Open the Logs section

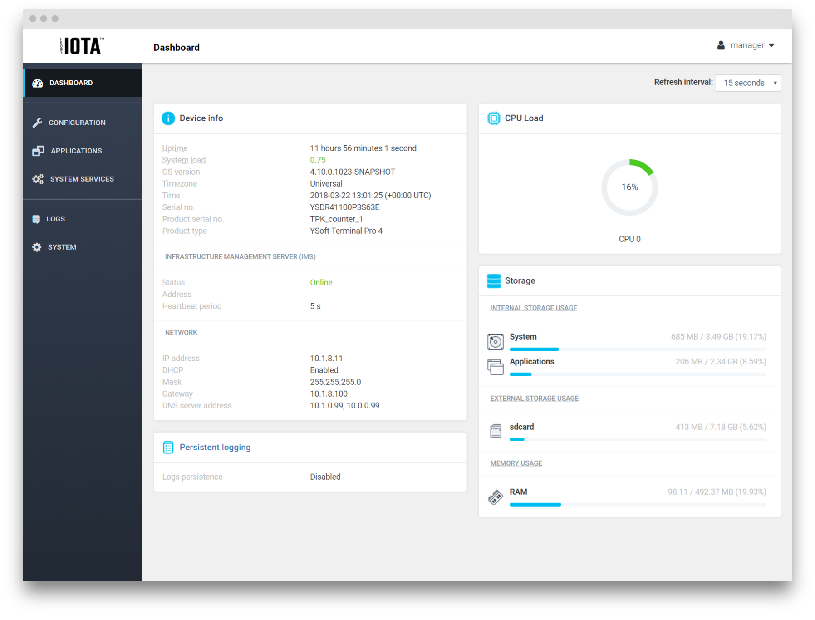pos(55,219)
